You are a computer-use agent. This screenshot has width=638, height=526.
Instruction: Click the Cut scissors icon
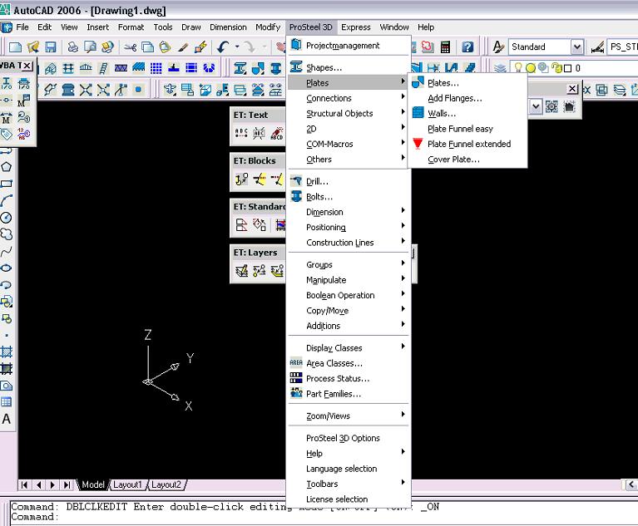tap(131, 47)
